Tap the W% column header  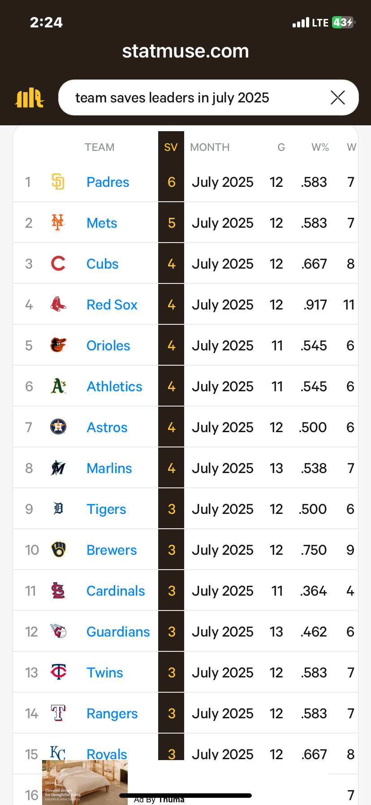[320, 147]
